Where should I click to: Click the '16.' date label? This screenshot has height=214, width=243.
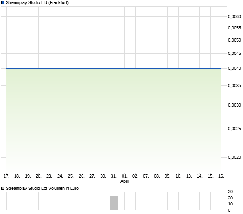pos(221,176)
